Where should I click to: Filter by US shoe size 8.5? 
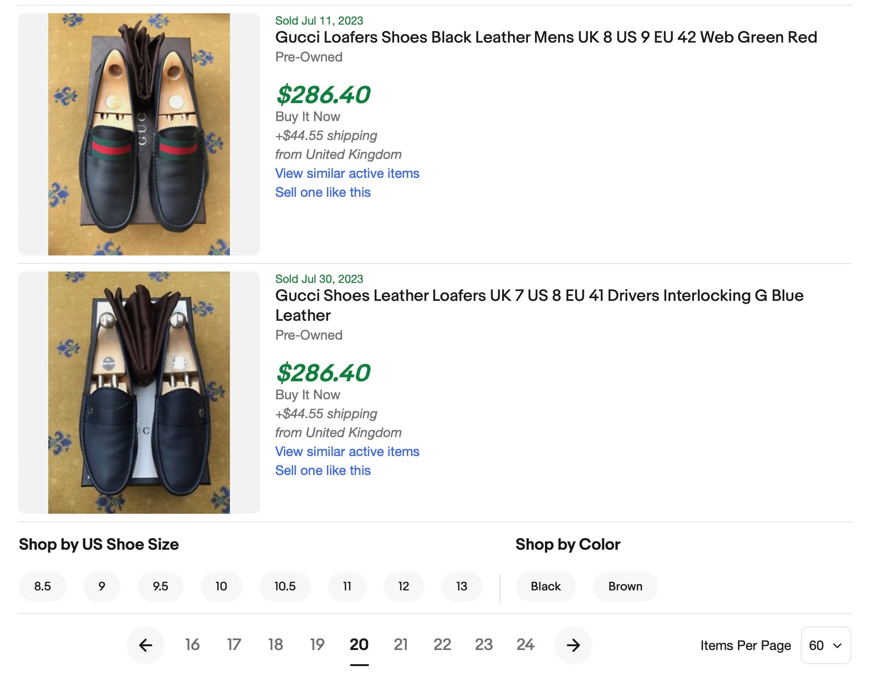[43, 587]
